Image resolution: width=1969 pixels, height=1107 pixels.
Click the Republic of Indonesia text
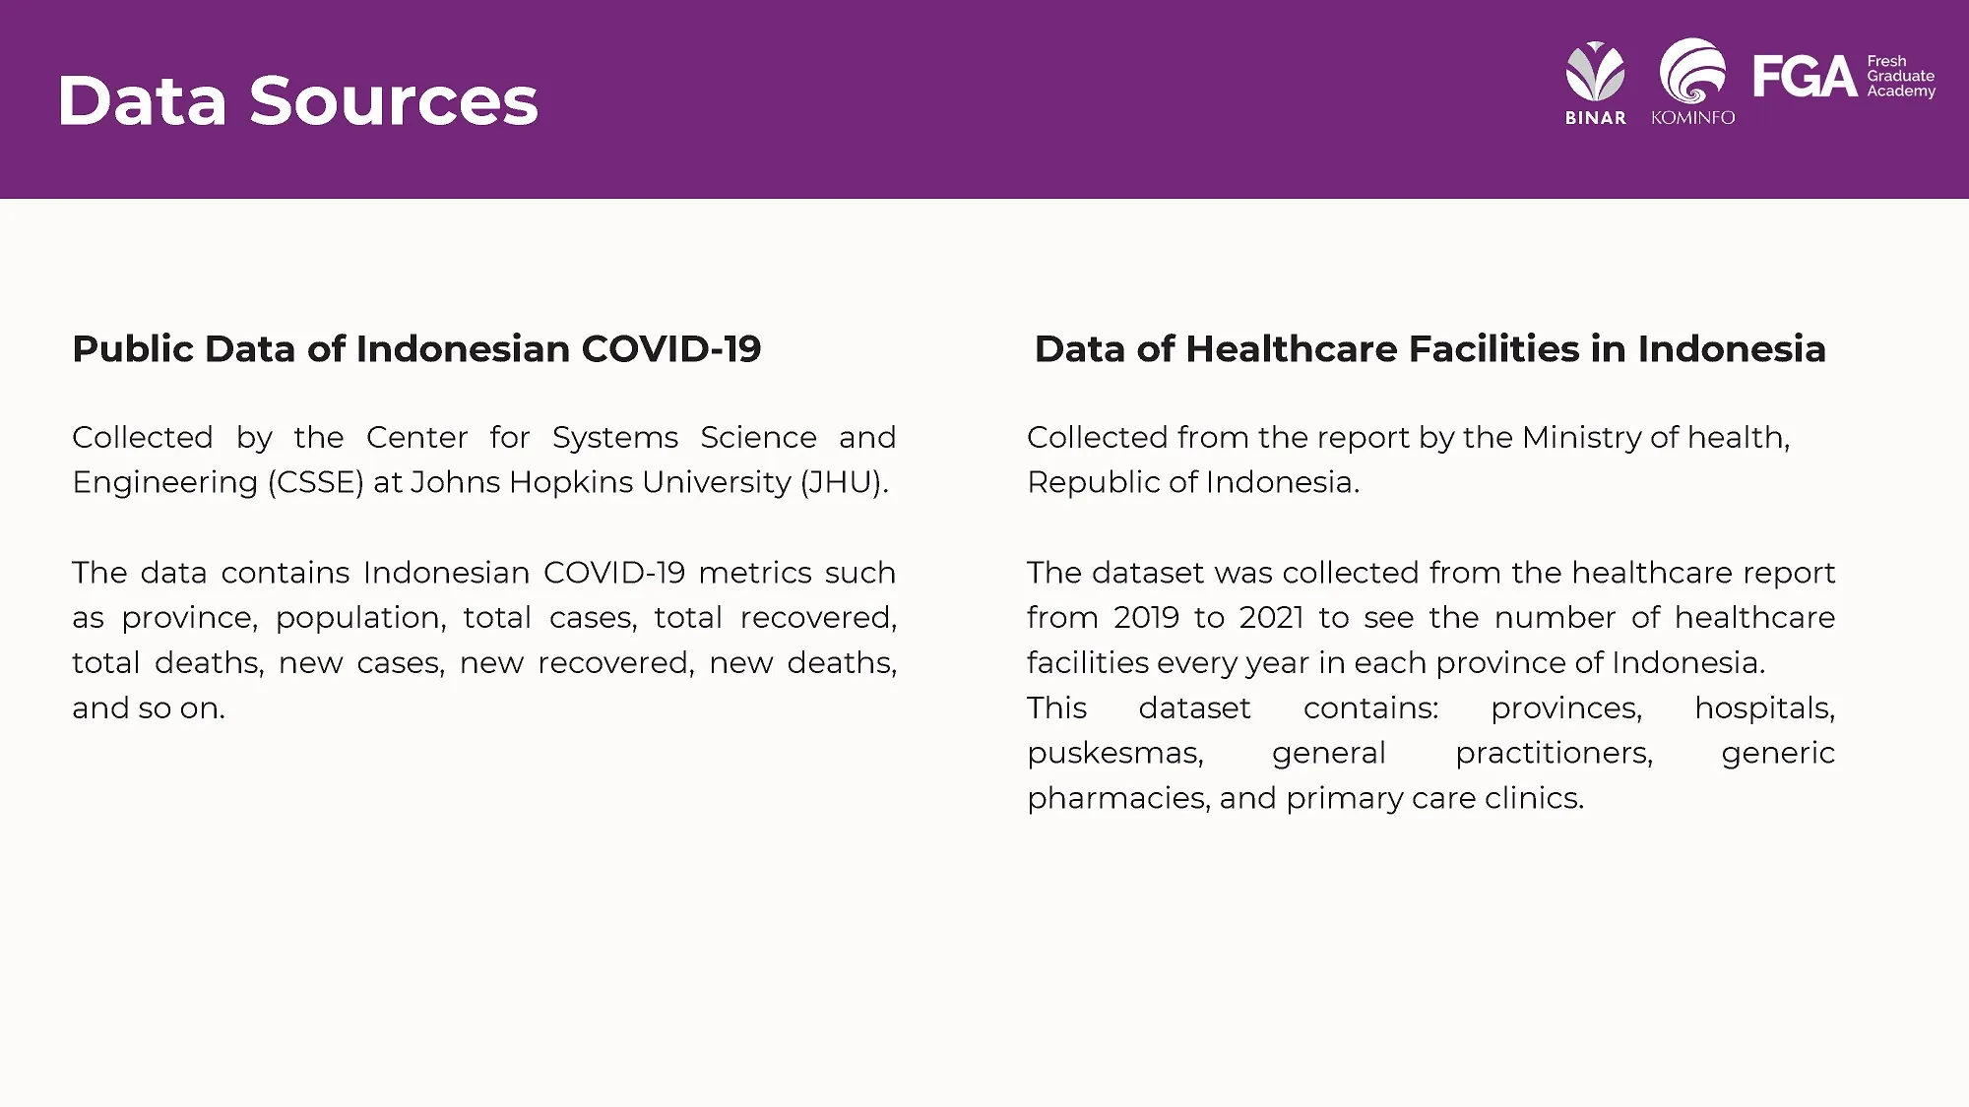(1192, 482)
